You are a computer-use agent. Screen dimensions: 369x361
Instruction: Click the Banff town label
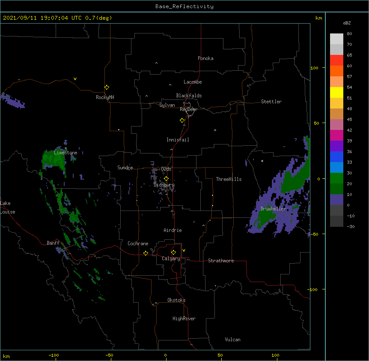pos(53,243)
